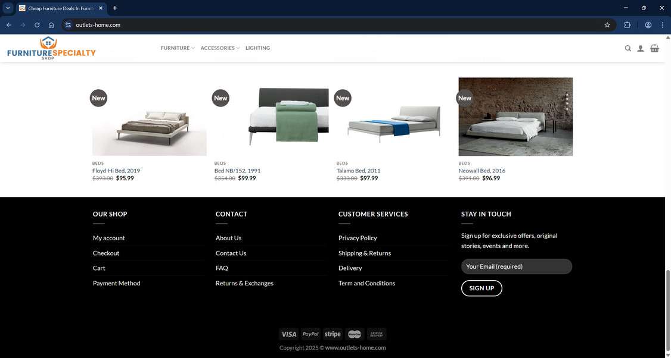Image resolution: width=671 pixels, height=358 pixels.
Task: Open the Chrome profile icon
Action: click(x=648, y=25)
